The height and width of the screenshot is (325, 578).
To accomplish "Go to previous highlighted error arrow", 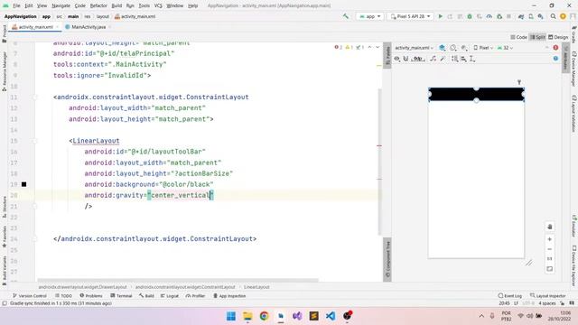I will coord(369,47).
